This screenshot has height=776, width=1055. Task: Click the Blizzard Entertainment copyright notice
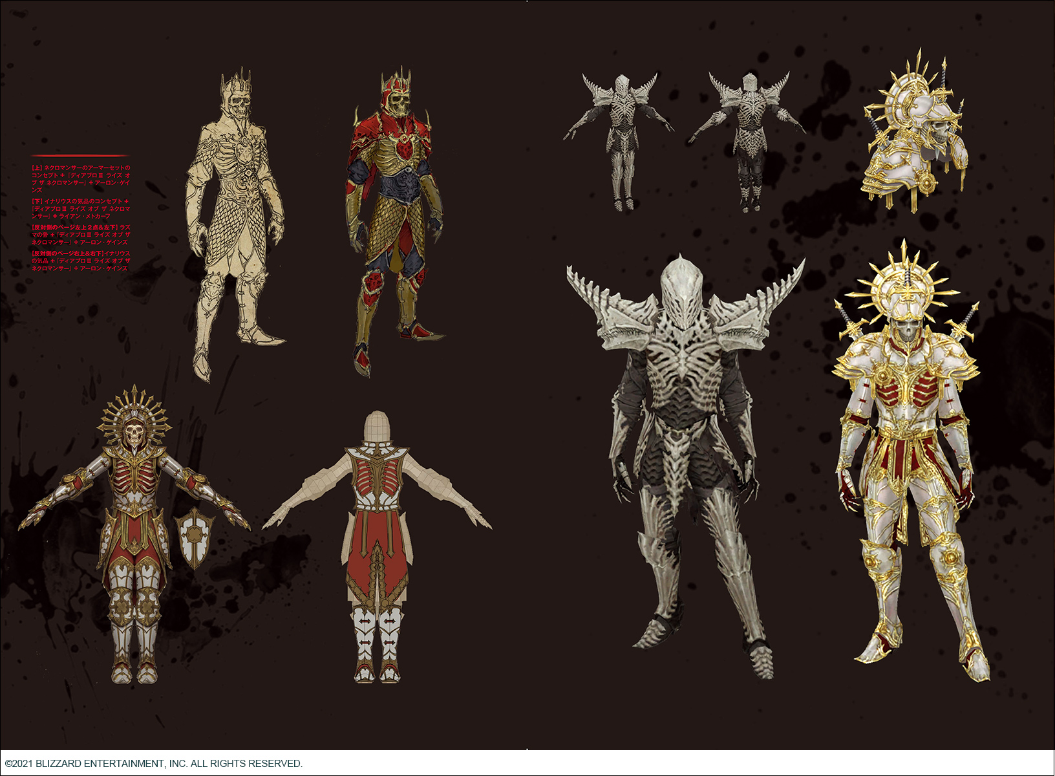154,764
